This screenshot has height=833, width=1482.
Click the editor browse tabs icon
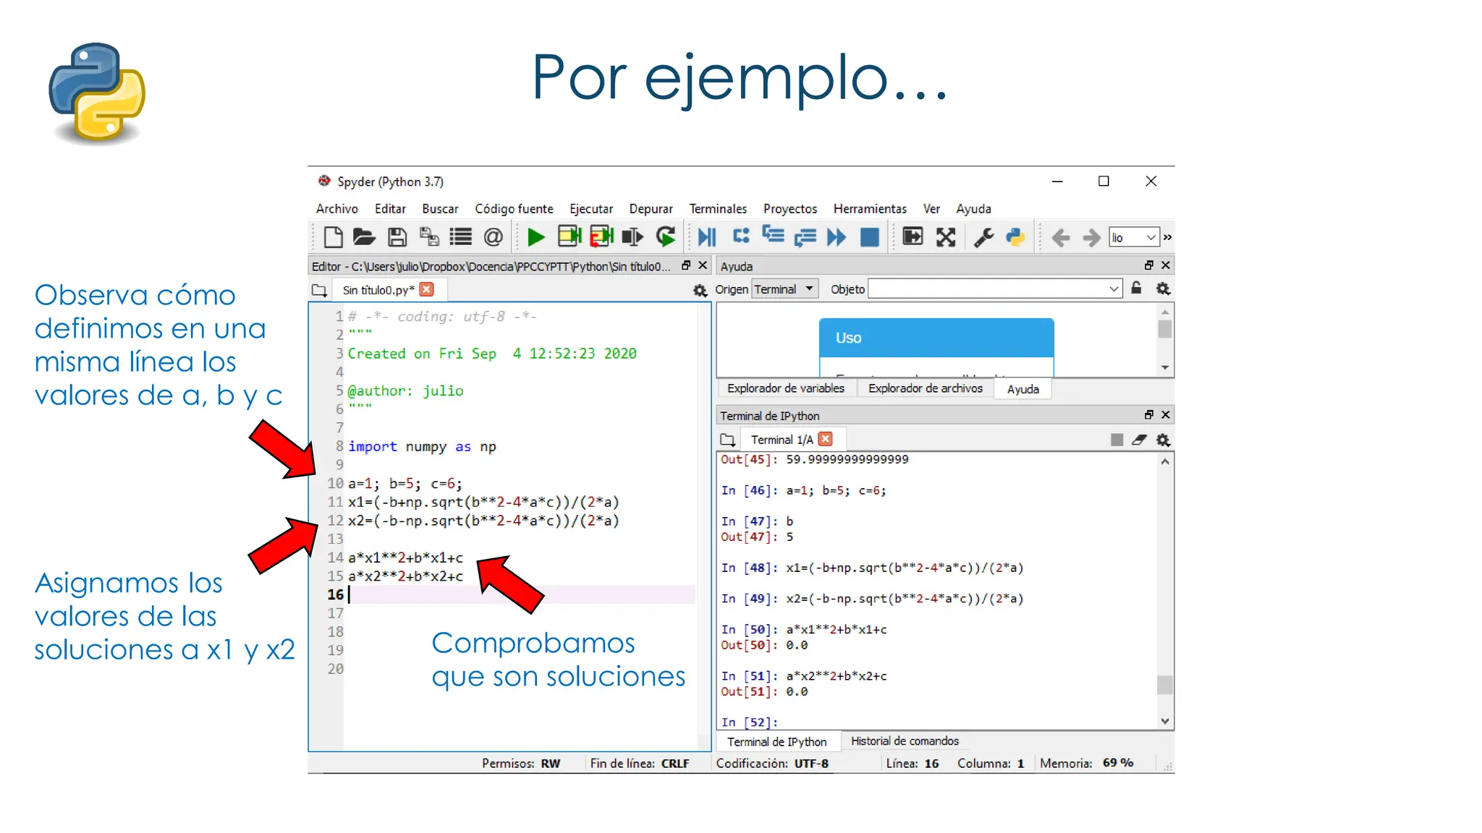(319, 290)
